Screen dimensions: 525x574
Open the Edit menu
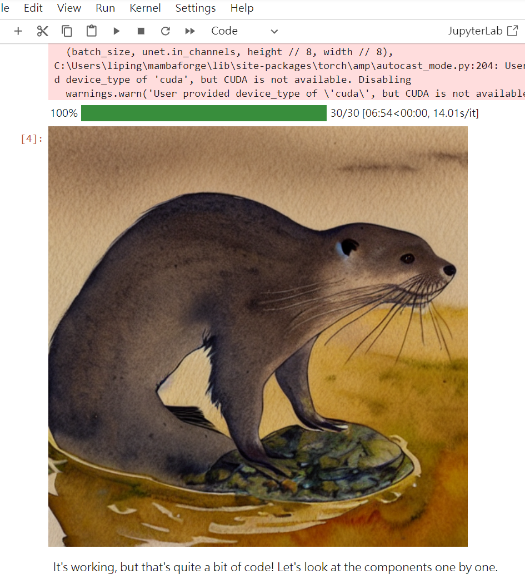[x=33, y=8]
